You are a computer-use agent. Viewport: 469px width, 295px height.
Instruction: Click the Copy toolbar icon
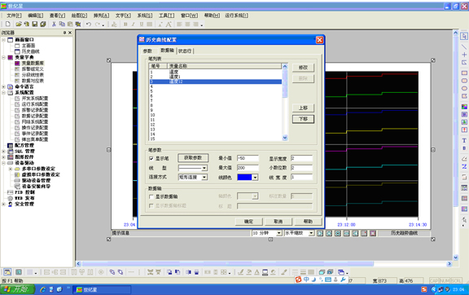tap(62, 24)
